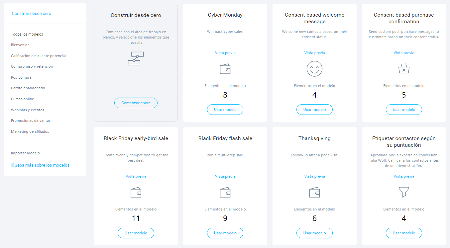The image size is (450, 248).
Task: Click Importar modelo in the sidebar
Action: click(x=25, y=153)
